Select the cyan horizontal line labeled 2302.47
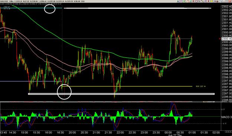The height and width of the screenshot is (136, 232). 31,8
